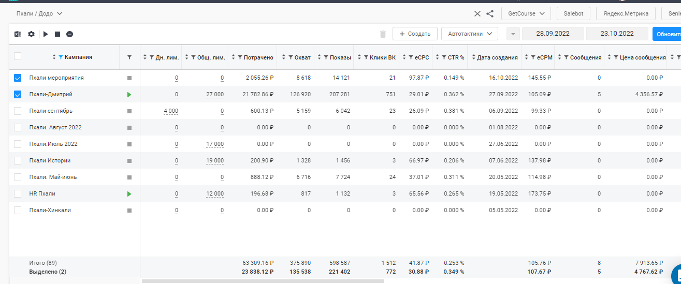Stop selected campaigns with the square icon
This screenshot has height=284, width=681.
[57, 34]
